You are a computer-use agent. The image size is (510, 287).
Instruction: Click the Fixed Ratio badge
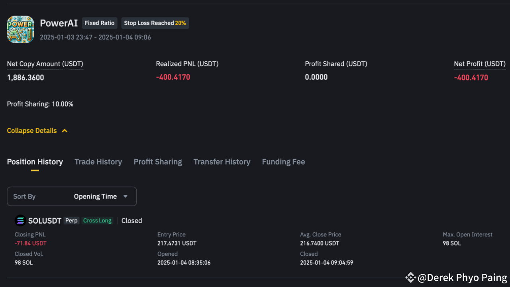pyautogui.click(x=99, y=23)
